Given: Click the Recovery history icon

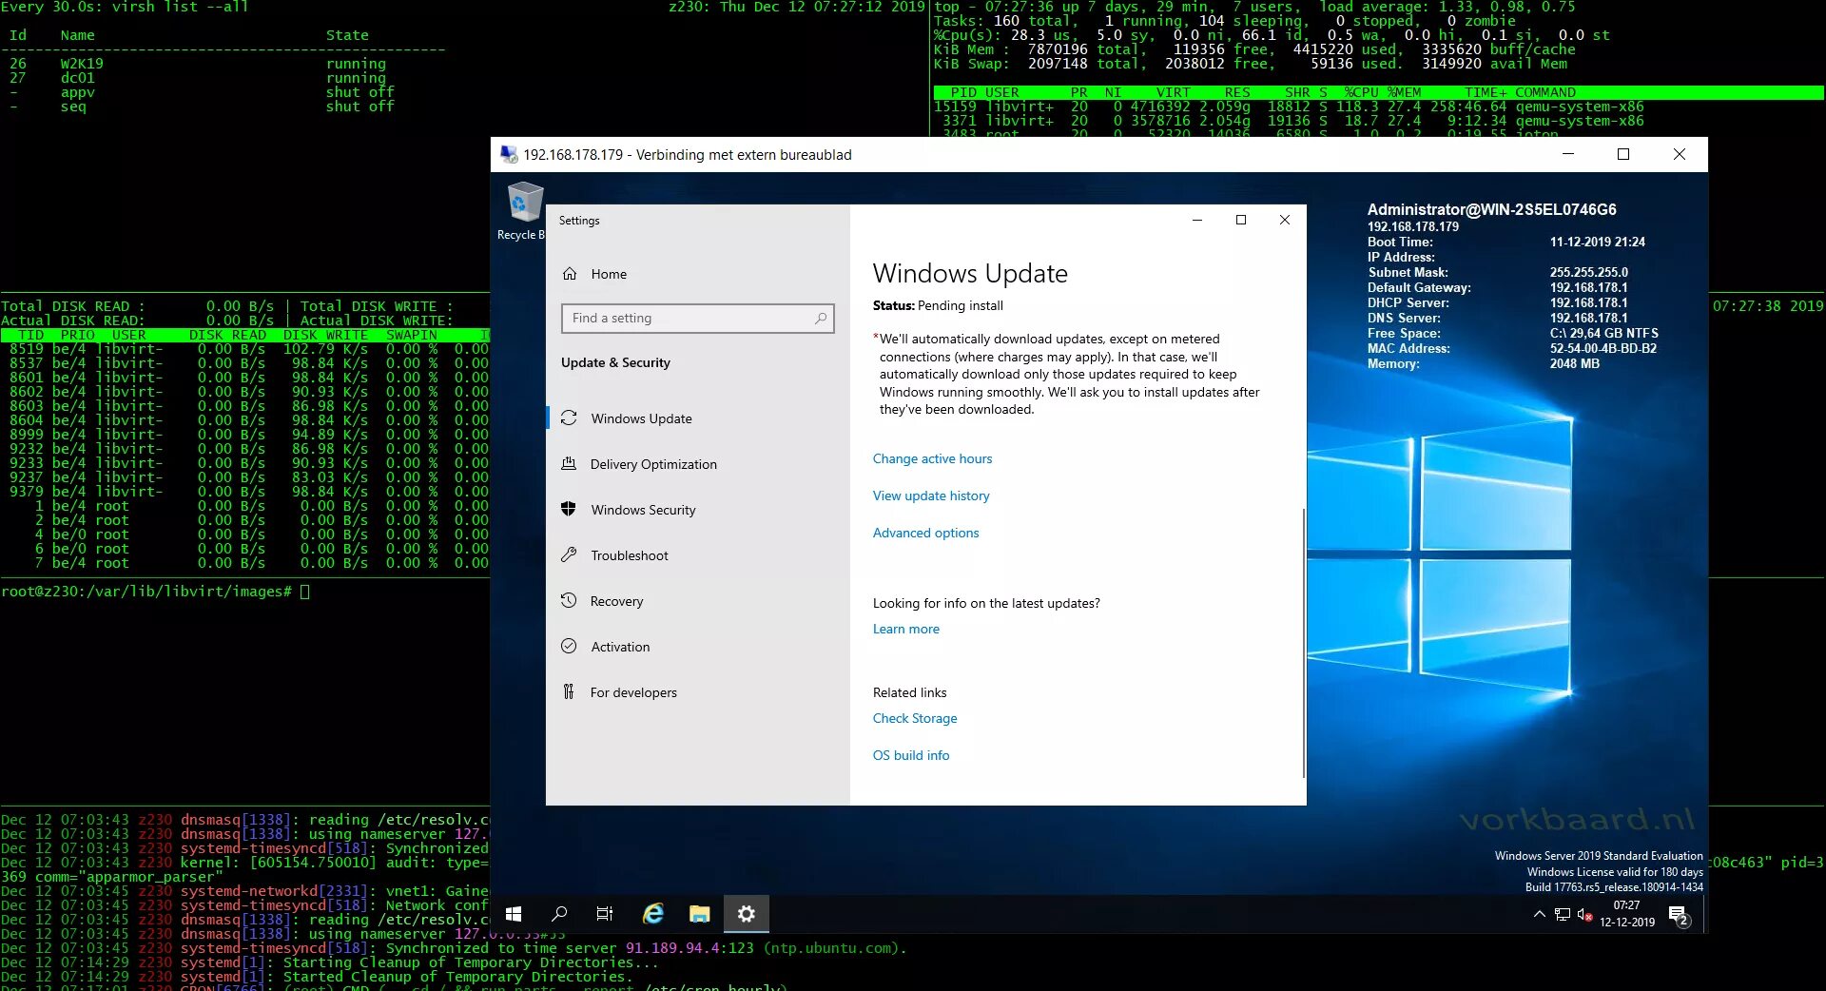Looking at the screenshot, I should pos(569,600).
